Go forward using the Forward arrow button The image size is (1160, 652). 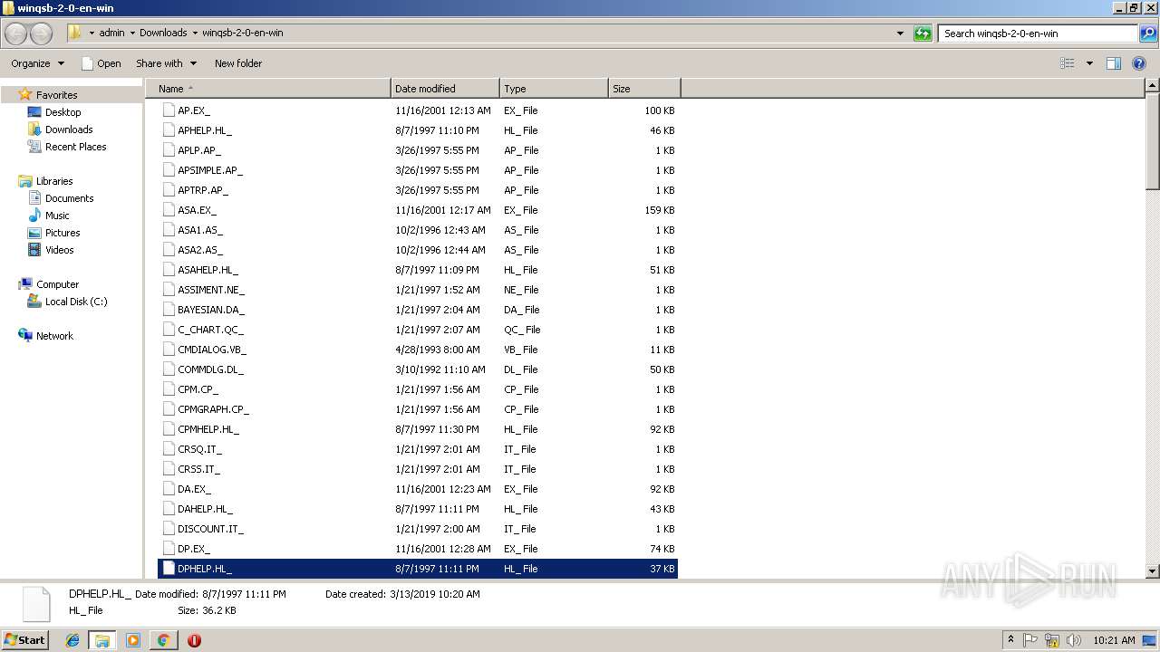[41, 34]
